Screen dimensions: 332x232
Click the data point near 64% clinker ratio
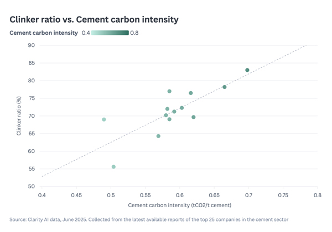pyautogui.click(x=158, y=136)
